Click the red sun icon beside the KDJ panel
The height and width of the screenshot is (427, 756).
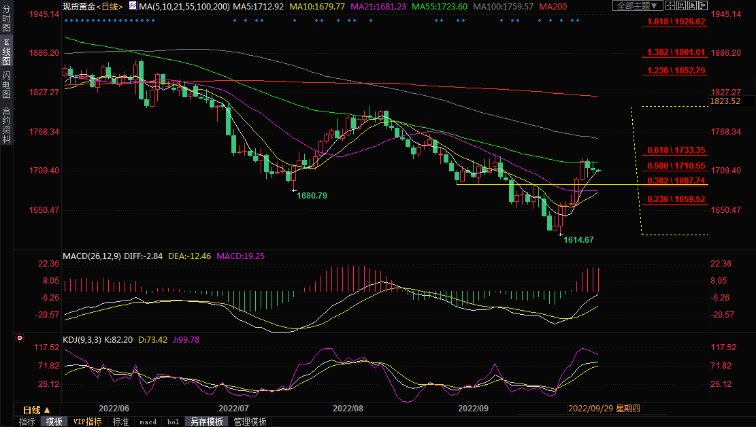[x=20, y=338]
